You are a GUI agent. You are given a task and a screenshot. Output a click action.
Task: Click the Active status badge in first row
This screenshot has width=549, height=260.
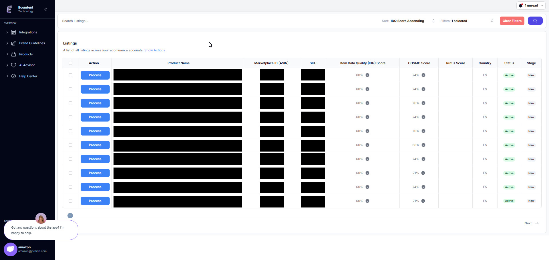click(x=509, y=75)
